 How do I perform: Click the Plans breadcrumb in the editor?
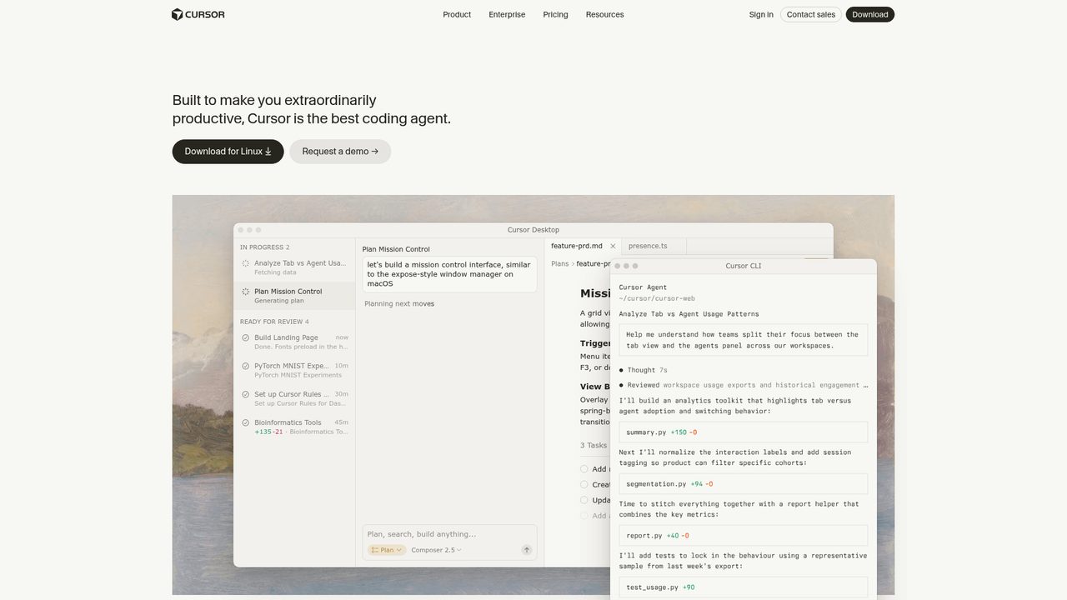560,264
